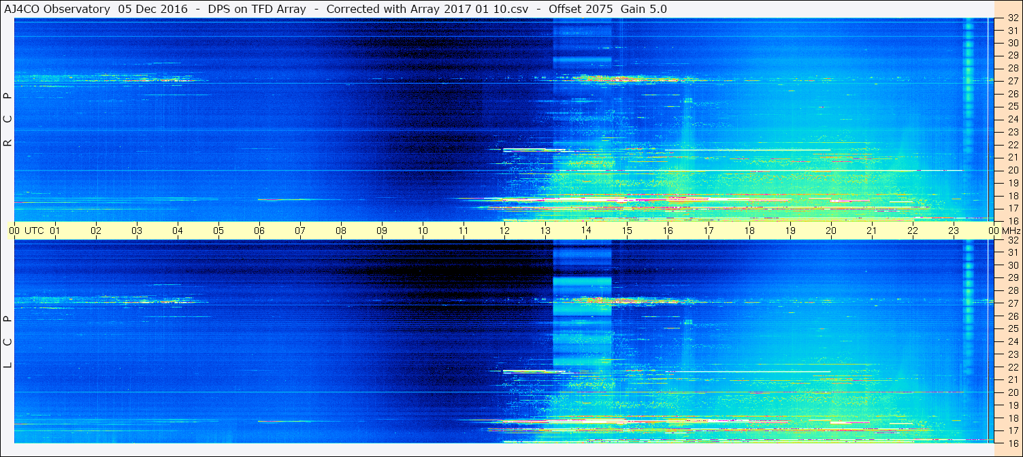The image size is (1023, 457).
Task: Select hour marker 02 on time axis
Action: tap(96, 231)
